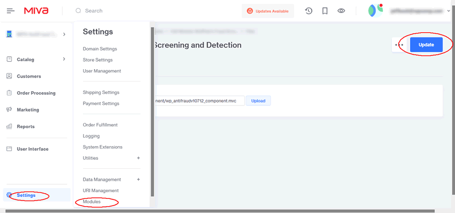Screen dimensions: 455x213
Task: Open the hamburger navigation menu icon
Action: tap(10, 11)
